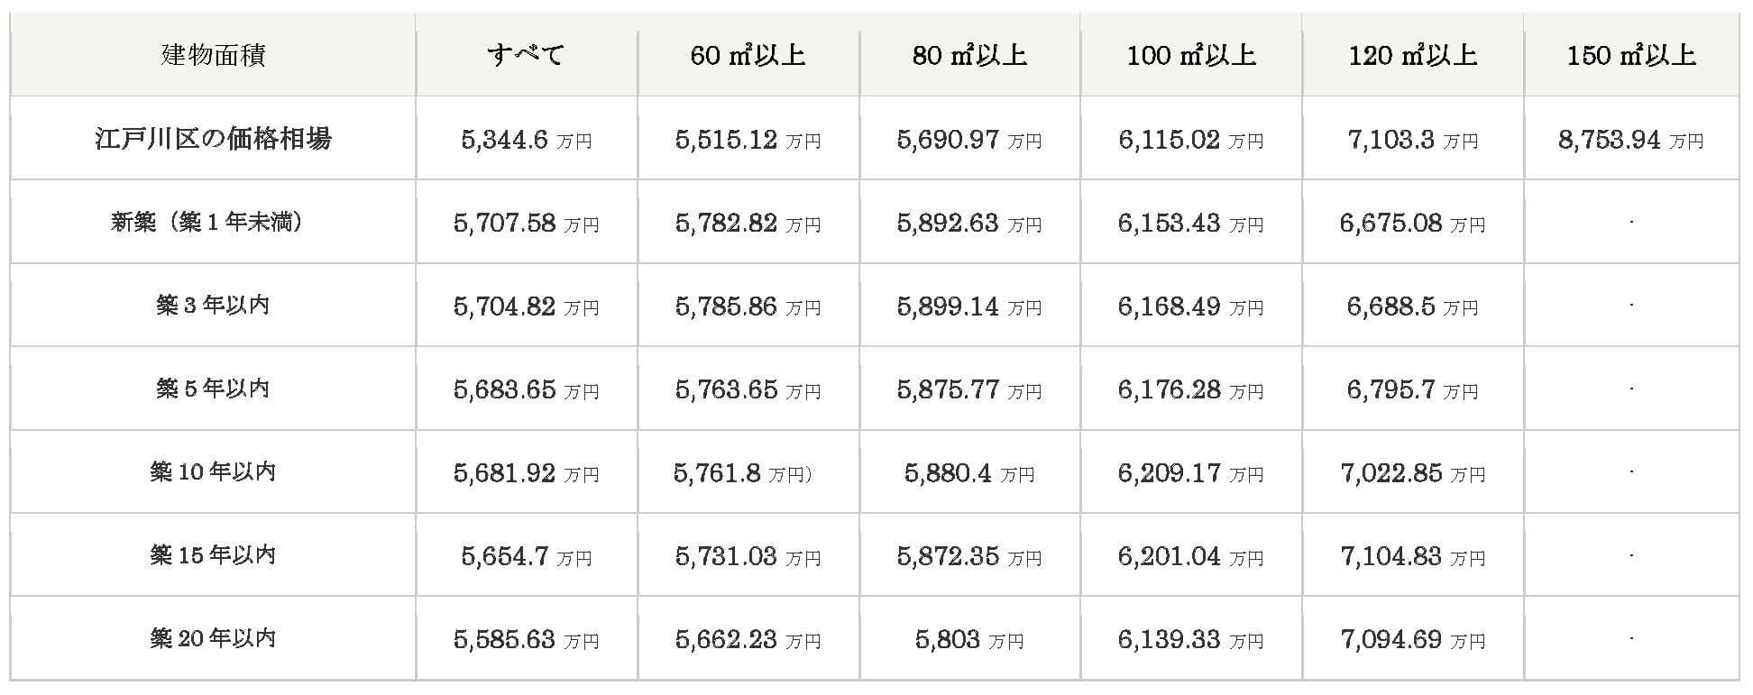Select the 150㎡以上 column header
Image resolution: width=1753 pixels, height=695 pixels.
1631,55
